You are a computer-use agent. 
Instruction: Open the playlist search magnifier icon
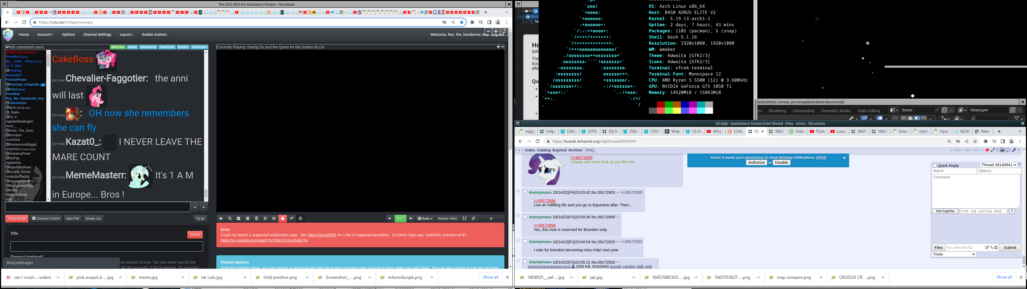click(230, 218)
